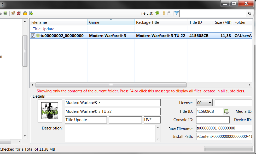256x154 pixels.
Task: Click the red X delete file icon
Action: (x=19, y=13)
